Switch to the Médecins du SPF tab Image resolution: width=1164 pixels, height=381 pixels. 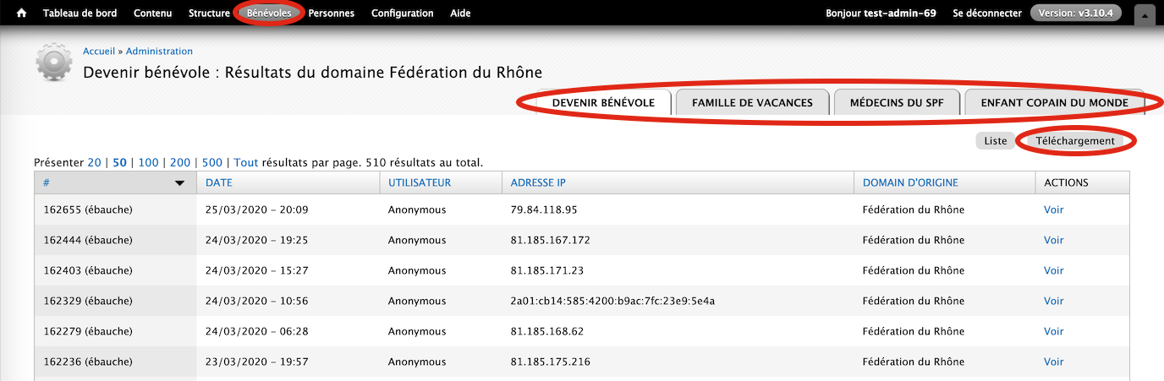tap(897, 102)
